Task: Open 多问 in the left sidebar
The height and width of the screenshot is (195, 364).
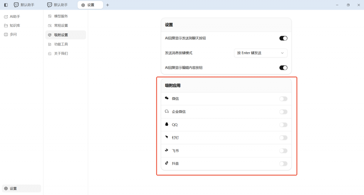Action: pyautogui.click(x=13, y=34)
